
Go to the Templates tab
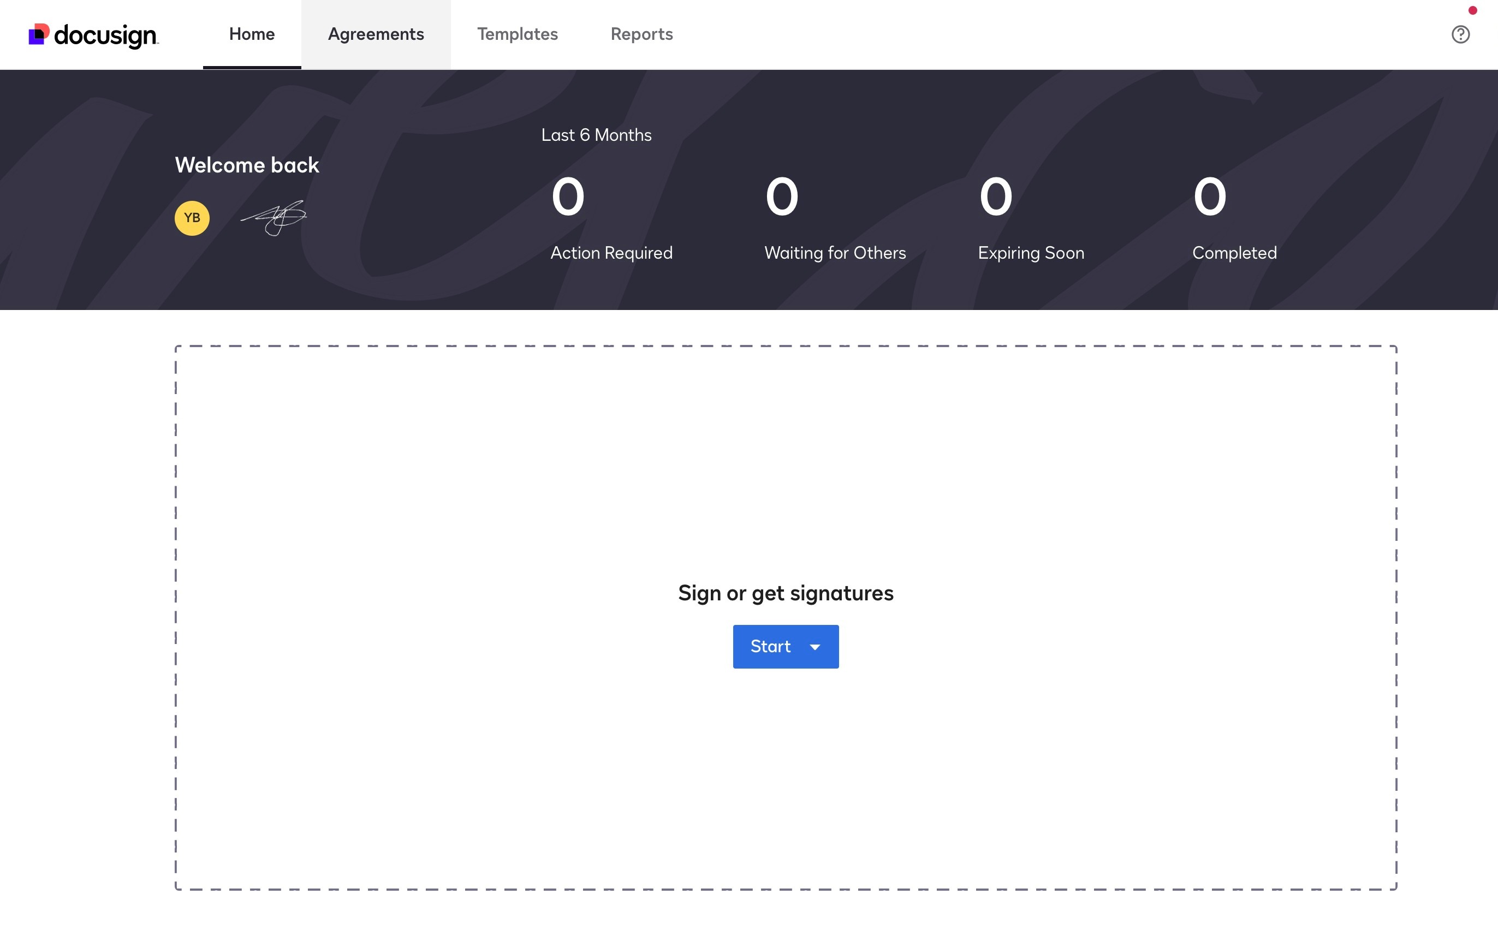(518, 34)
